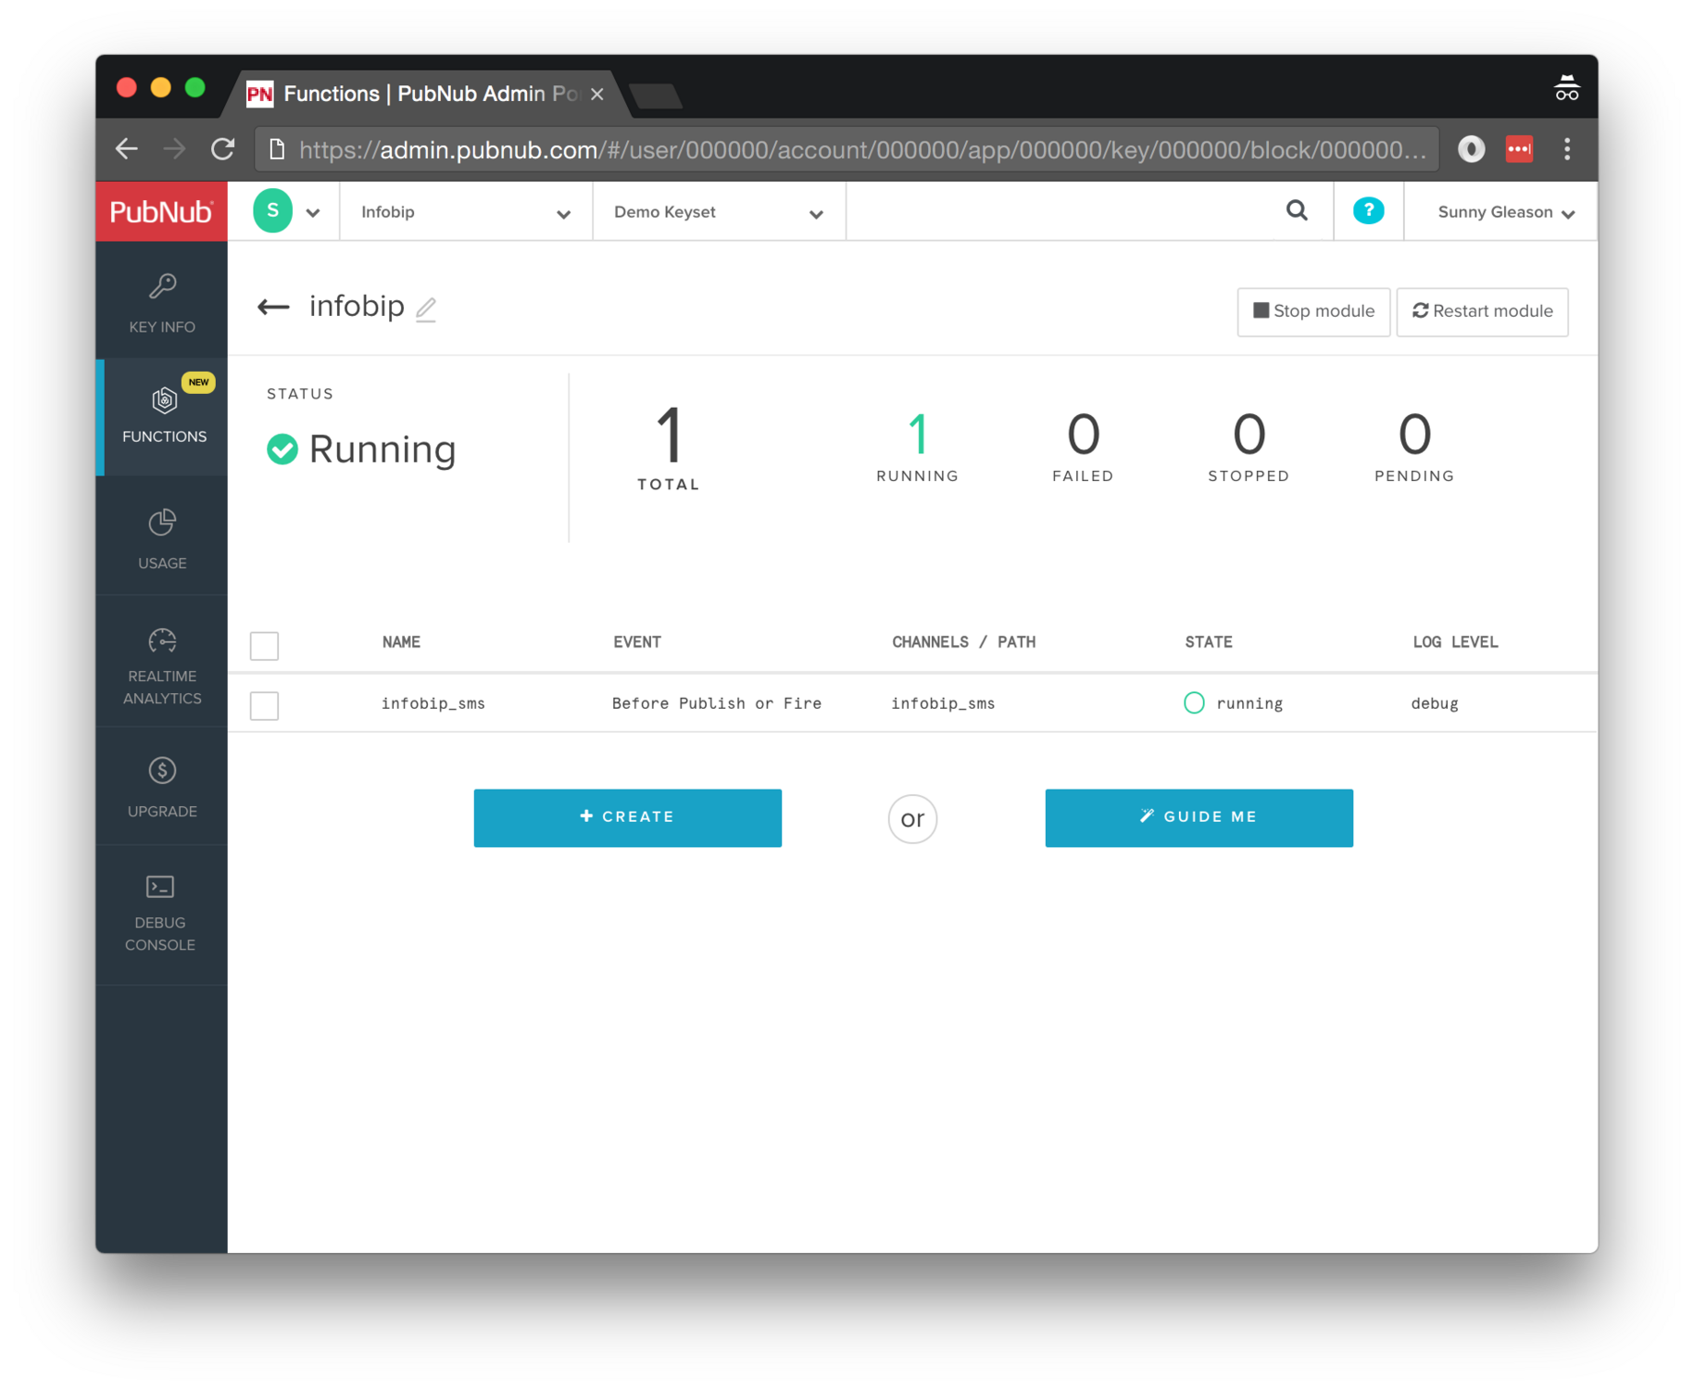Go back using the arrow beside infobip
Viewport: 1694px width, 1390px height.
(x=273, y=307)
